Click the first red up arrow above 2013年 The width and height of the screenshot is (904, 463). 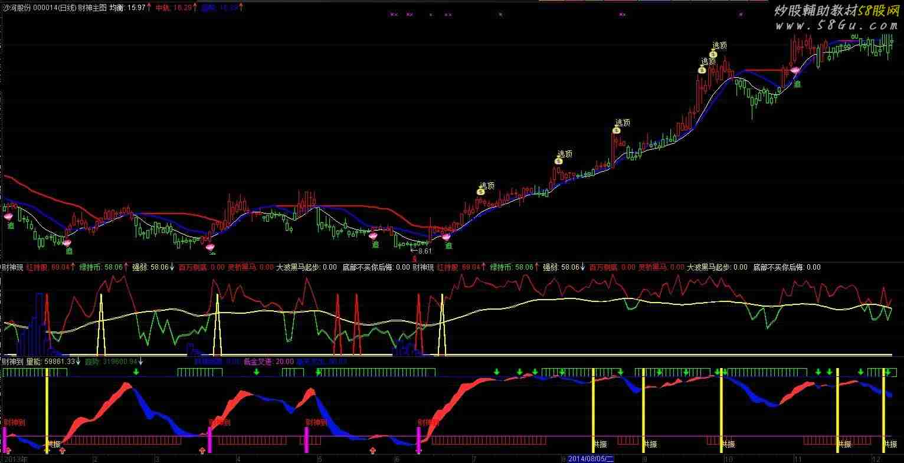[x=8, y=451]
